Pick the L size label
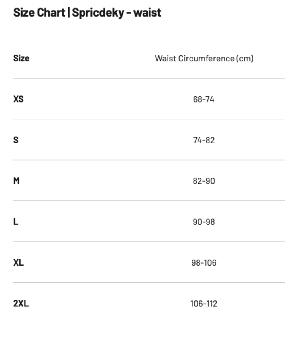285x337 pixels. pyautogui.click(x=16, y=222)
